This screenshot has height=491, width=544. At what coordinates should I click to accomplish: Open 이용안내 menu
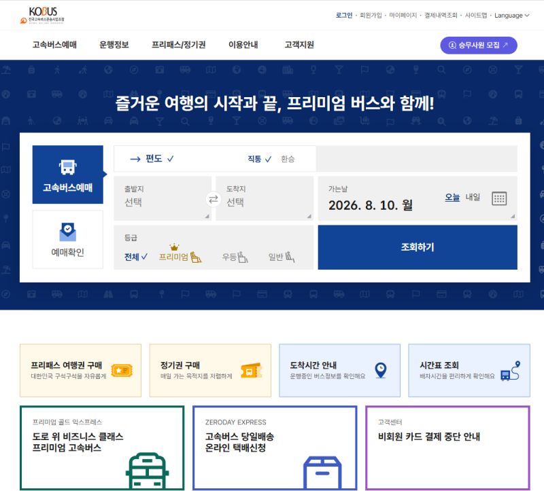point(243,45)
